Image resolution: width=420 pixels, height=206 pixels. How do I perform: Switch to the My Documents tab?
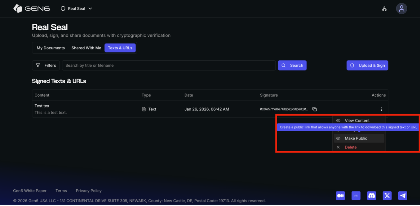(51, 48)
